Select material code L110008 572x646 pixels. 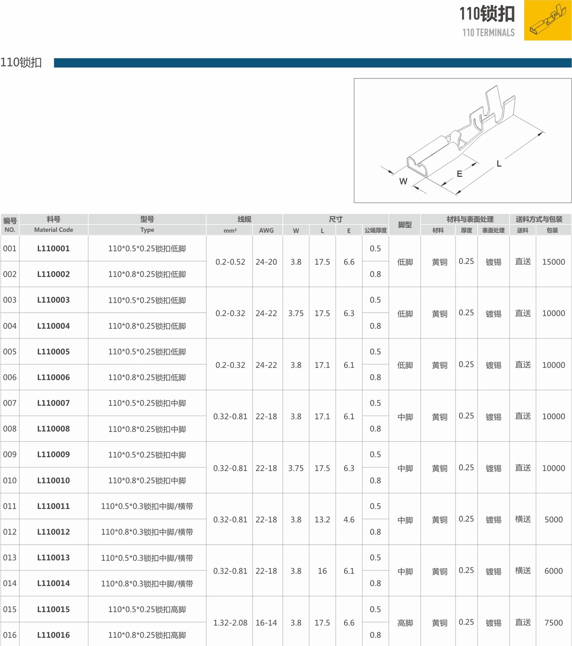click(x=53, y=429)
